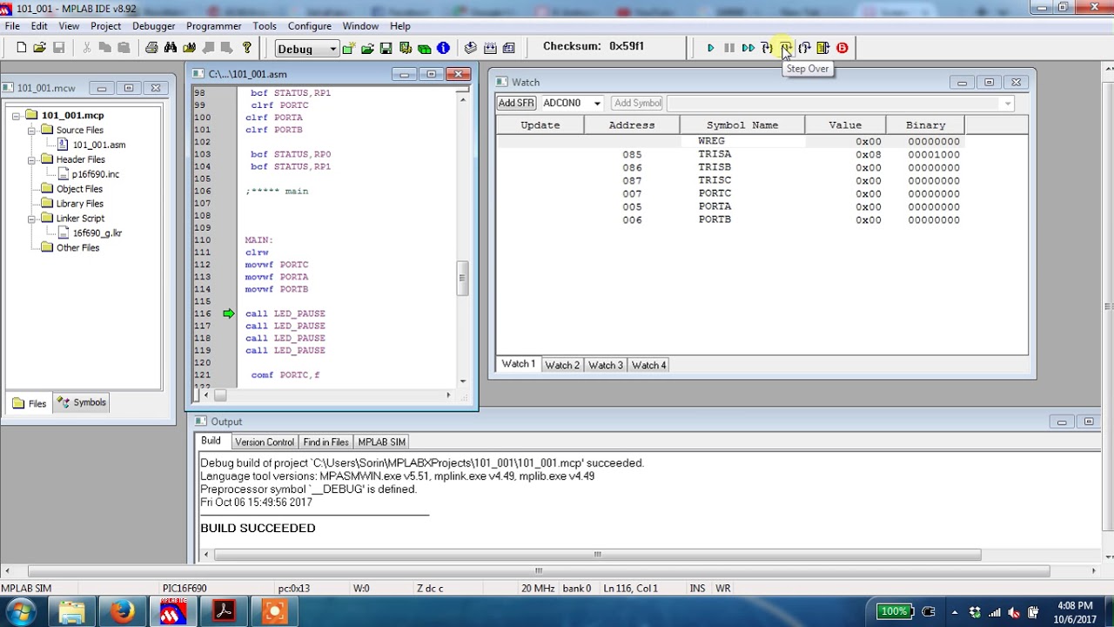Click the Output window horizontal scrollbar
Image resolution: width=1114 pixels, height=627 pixels.
[597, 555]
